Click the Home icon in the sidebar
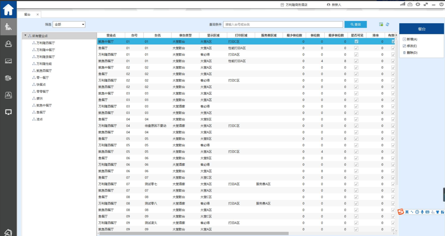Screen dimensions: 445x236 pyautogui.click(x=8, y=10)
